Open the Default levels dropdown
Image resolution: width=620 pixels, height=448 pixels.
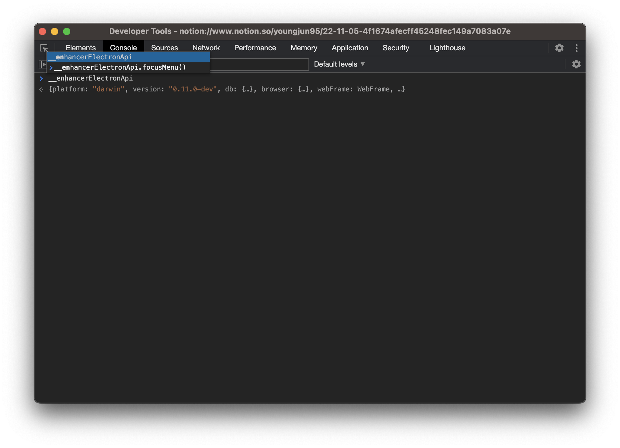339,64
